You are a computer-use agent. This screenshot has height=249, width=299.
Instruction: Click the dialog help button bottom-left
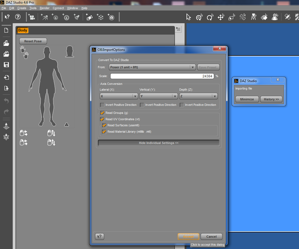click(x=100, y=237)
